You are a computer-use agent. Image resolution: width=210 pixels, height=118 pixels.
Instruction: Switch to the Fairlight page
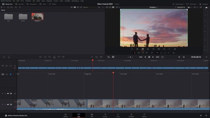131,115
